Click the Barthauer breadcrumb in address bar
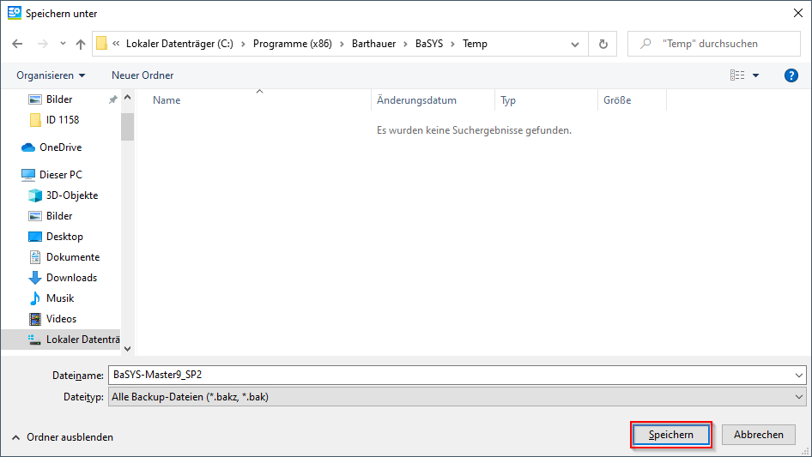 [x=377, y=44]
